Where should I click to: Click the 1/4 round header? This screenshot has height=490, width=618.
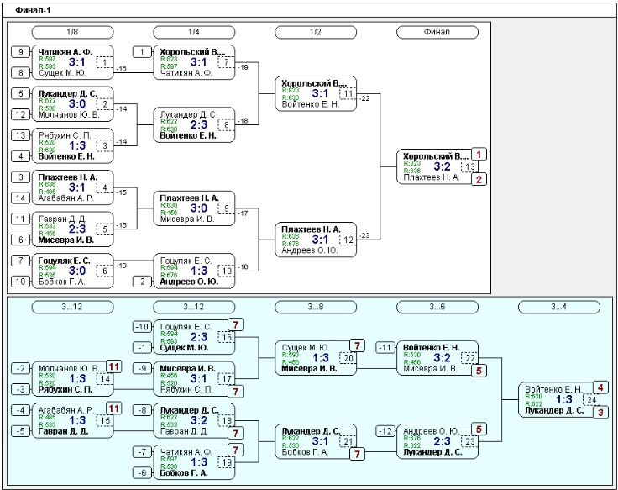point(194,32)
